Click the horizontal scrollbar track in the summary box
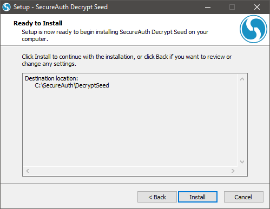The width and height of the screenshot is (270, 209). (130, 171)
